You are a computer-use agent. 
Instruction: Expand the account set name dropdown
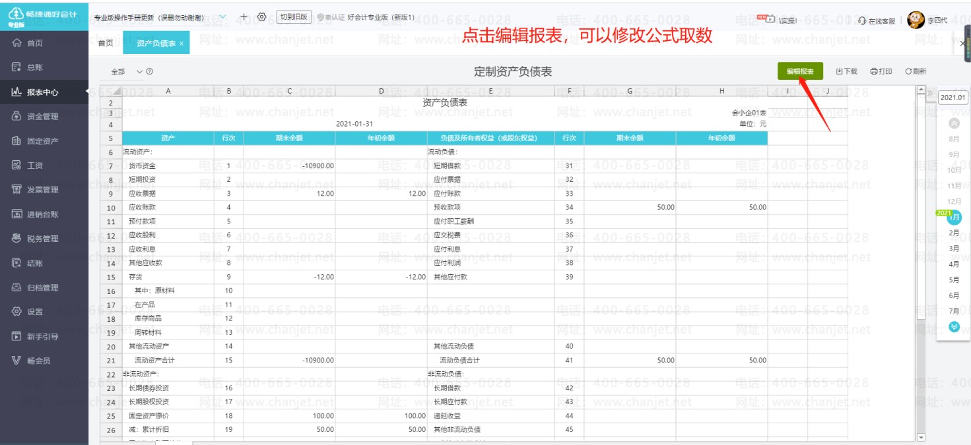point(222,17)
